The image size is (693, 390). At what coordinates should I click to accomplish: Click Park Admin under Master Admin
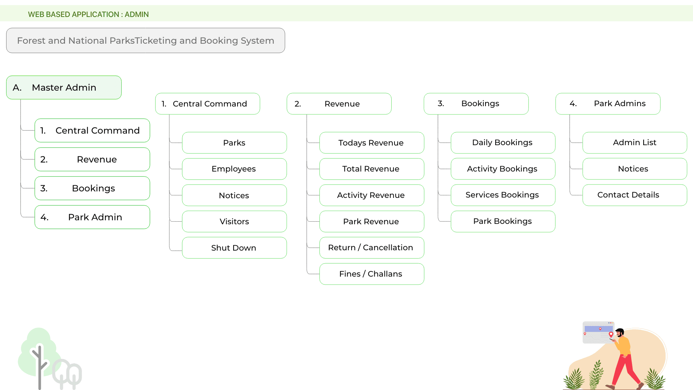click(x=92, y=217)
